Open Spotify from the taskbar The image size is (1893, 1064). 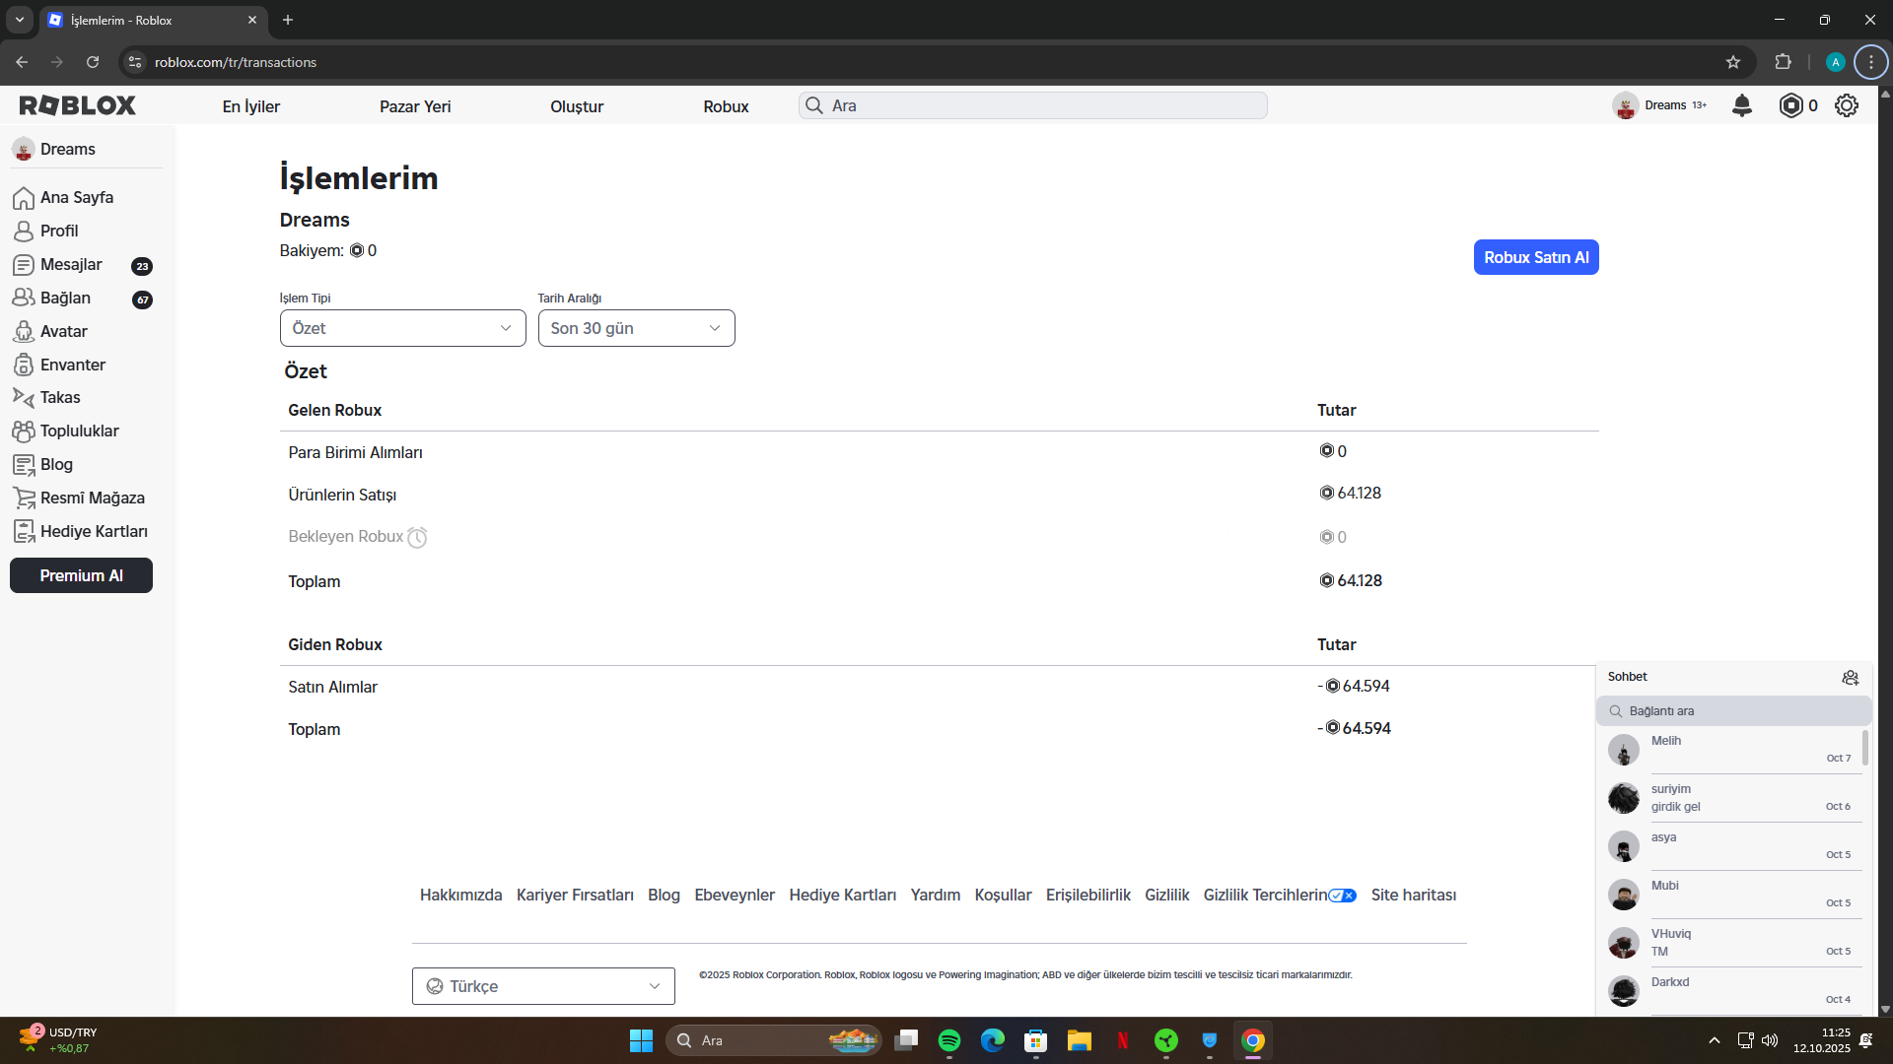(x=949, y=1040)
